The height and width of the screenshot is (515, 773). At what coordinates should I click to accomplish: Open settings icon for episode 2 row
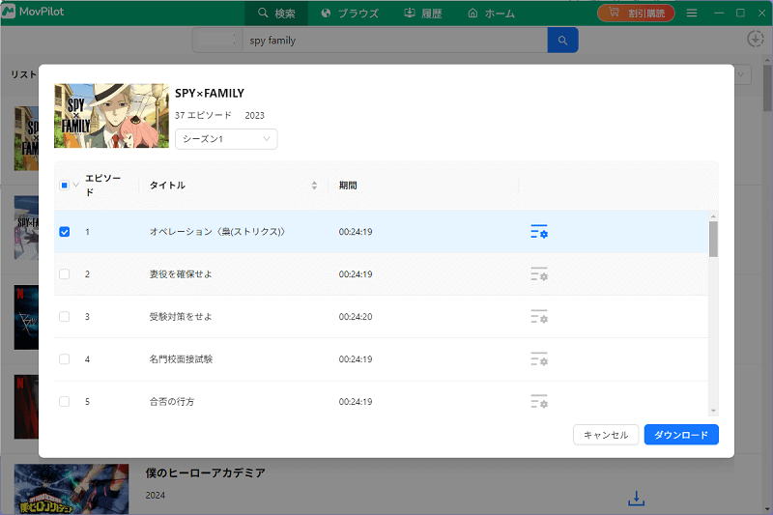539,274
